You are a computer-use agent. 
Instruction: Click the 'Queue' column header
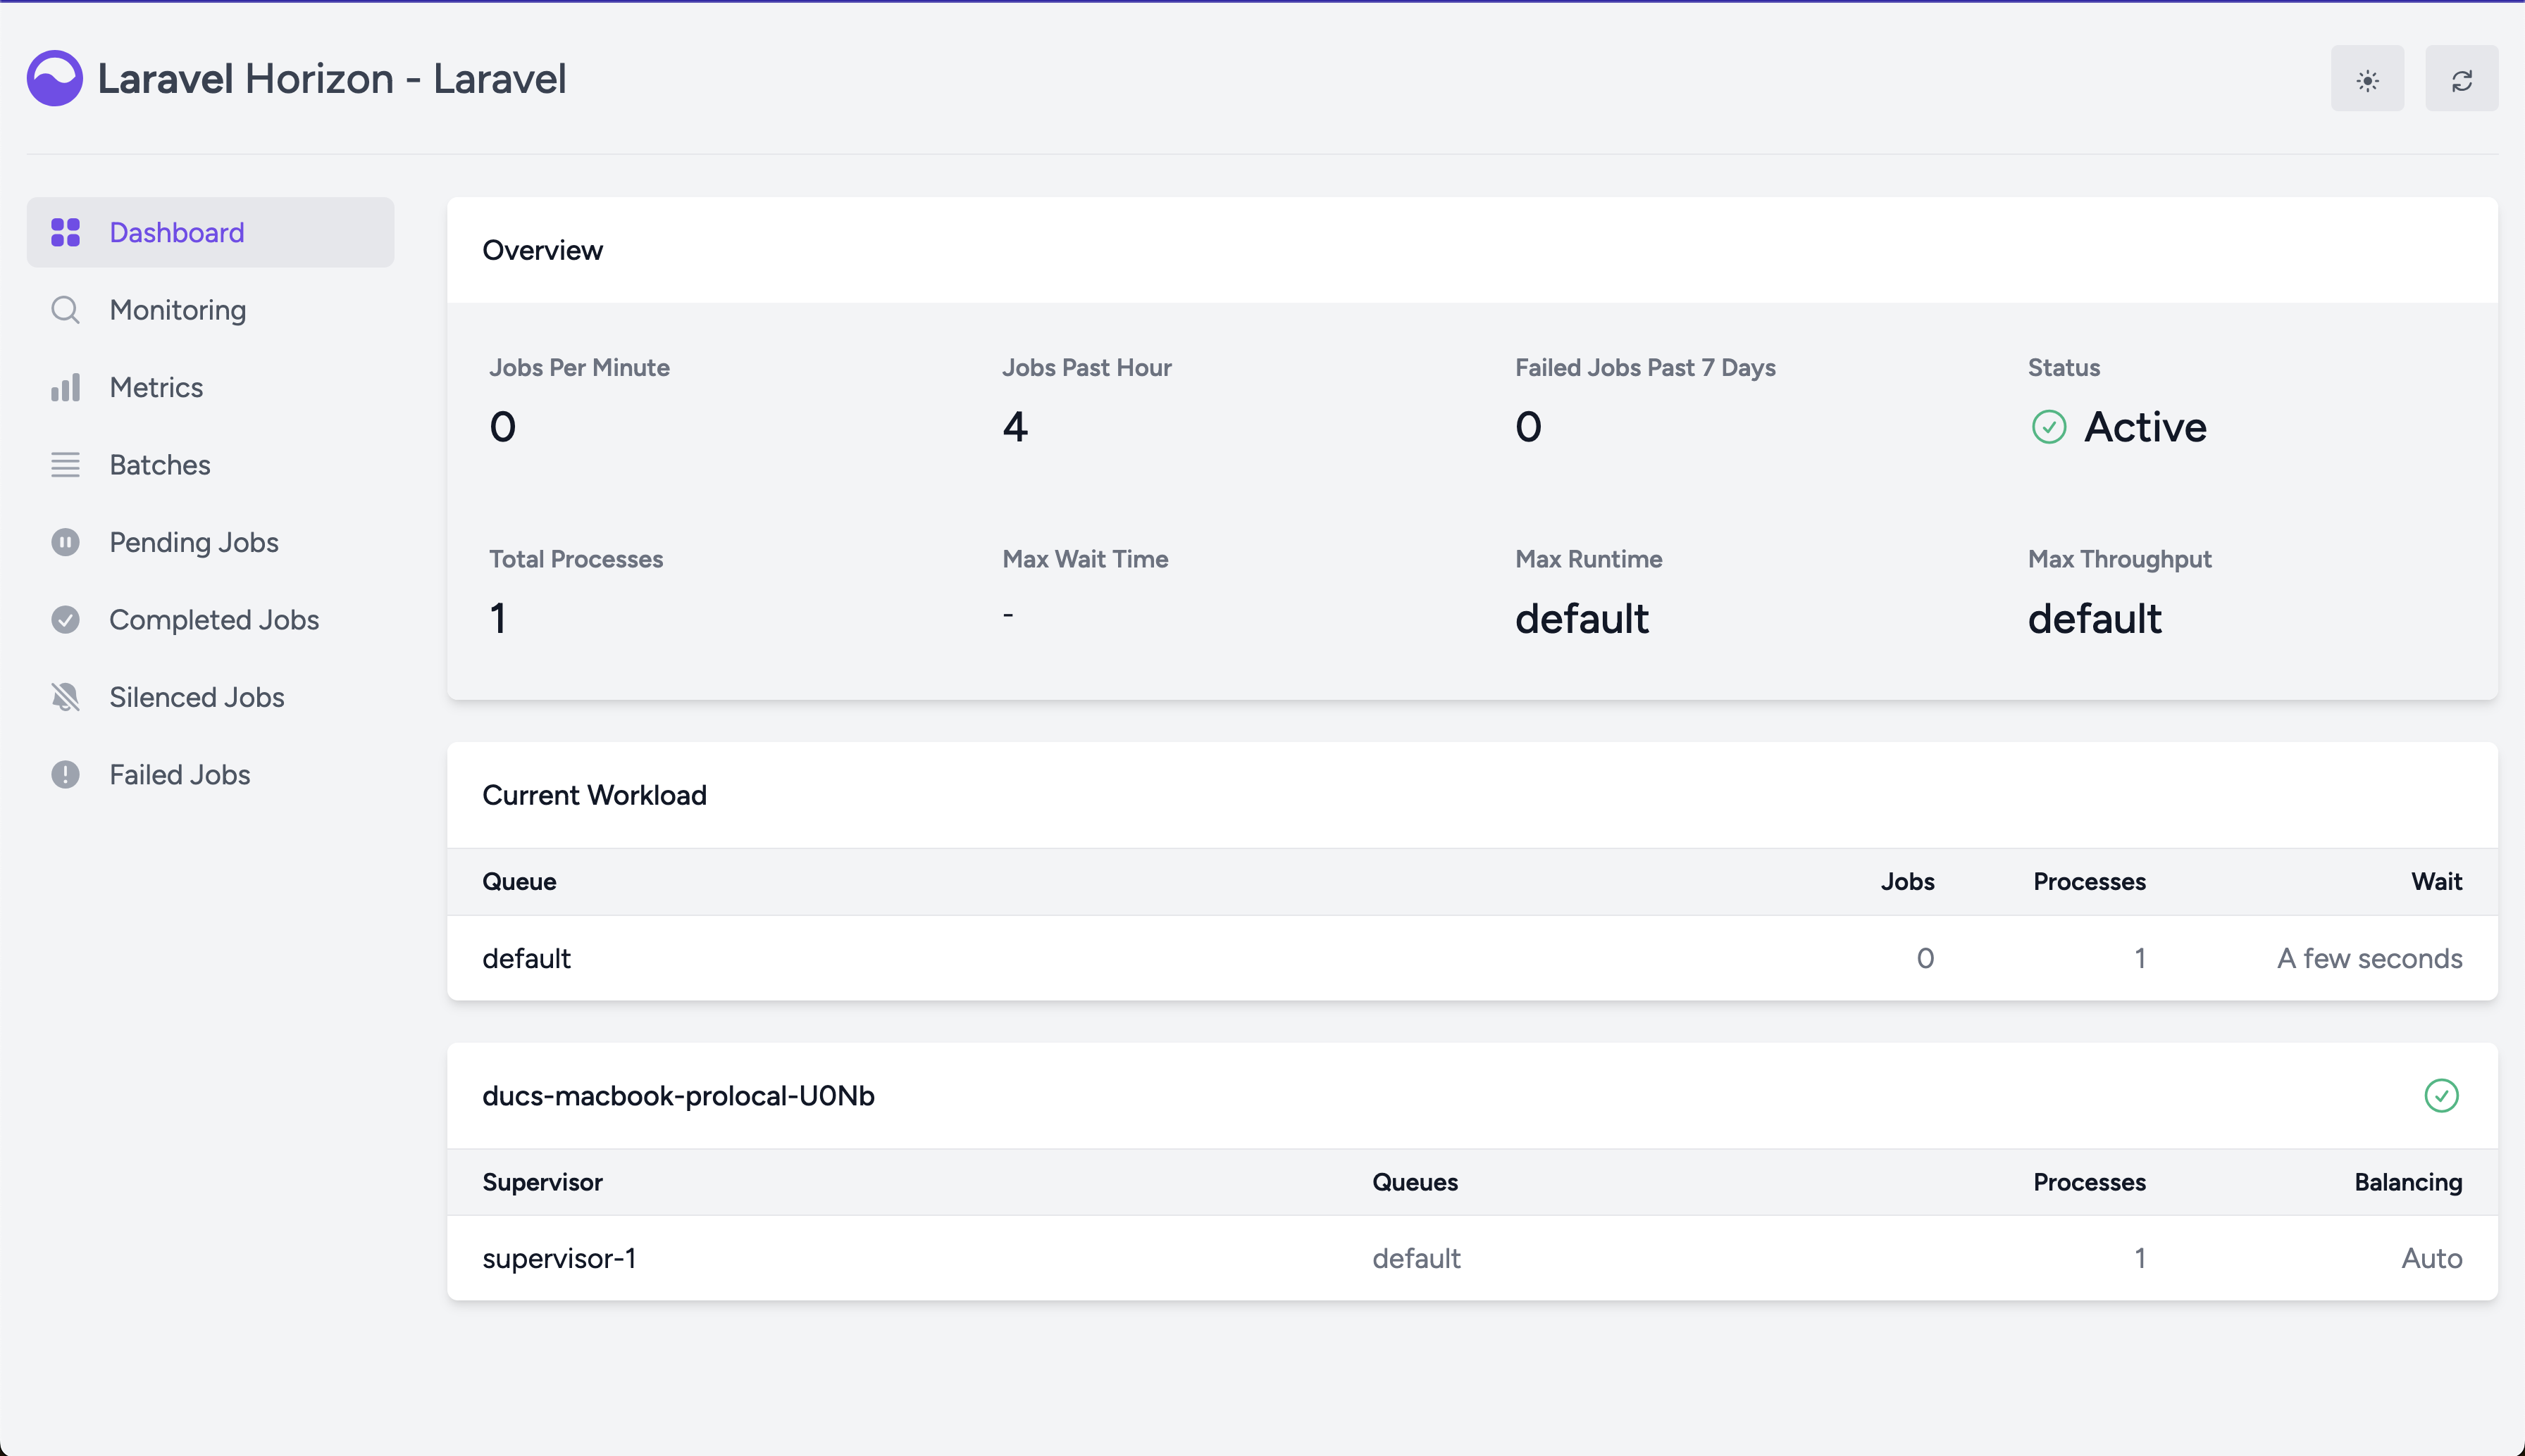(x=519, y=881)
